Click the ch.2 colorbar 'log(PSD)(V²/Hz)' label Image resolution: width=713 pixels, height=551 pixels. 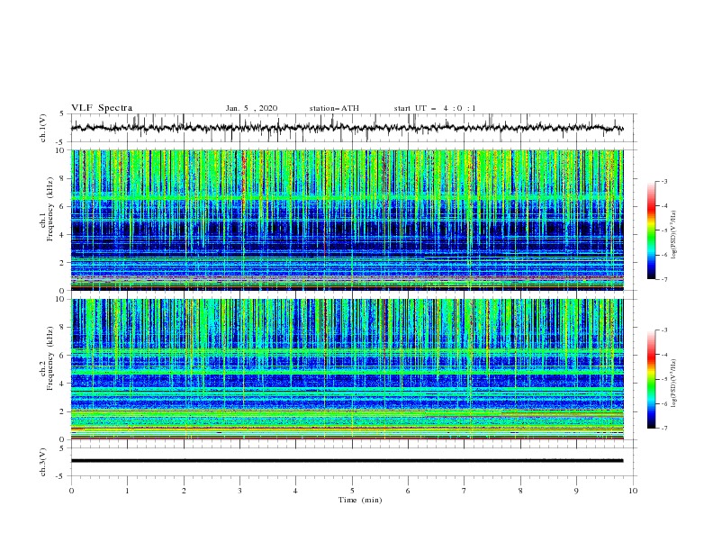[x=673, y=383]
